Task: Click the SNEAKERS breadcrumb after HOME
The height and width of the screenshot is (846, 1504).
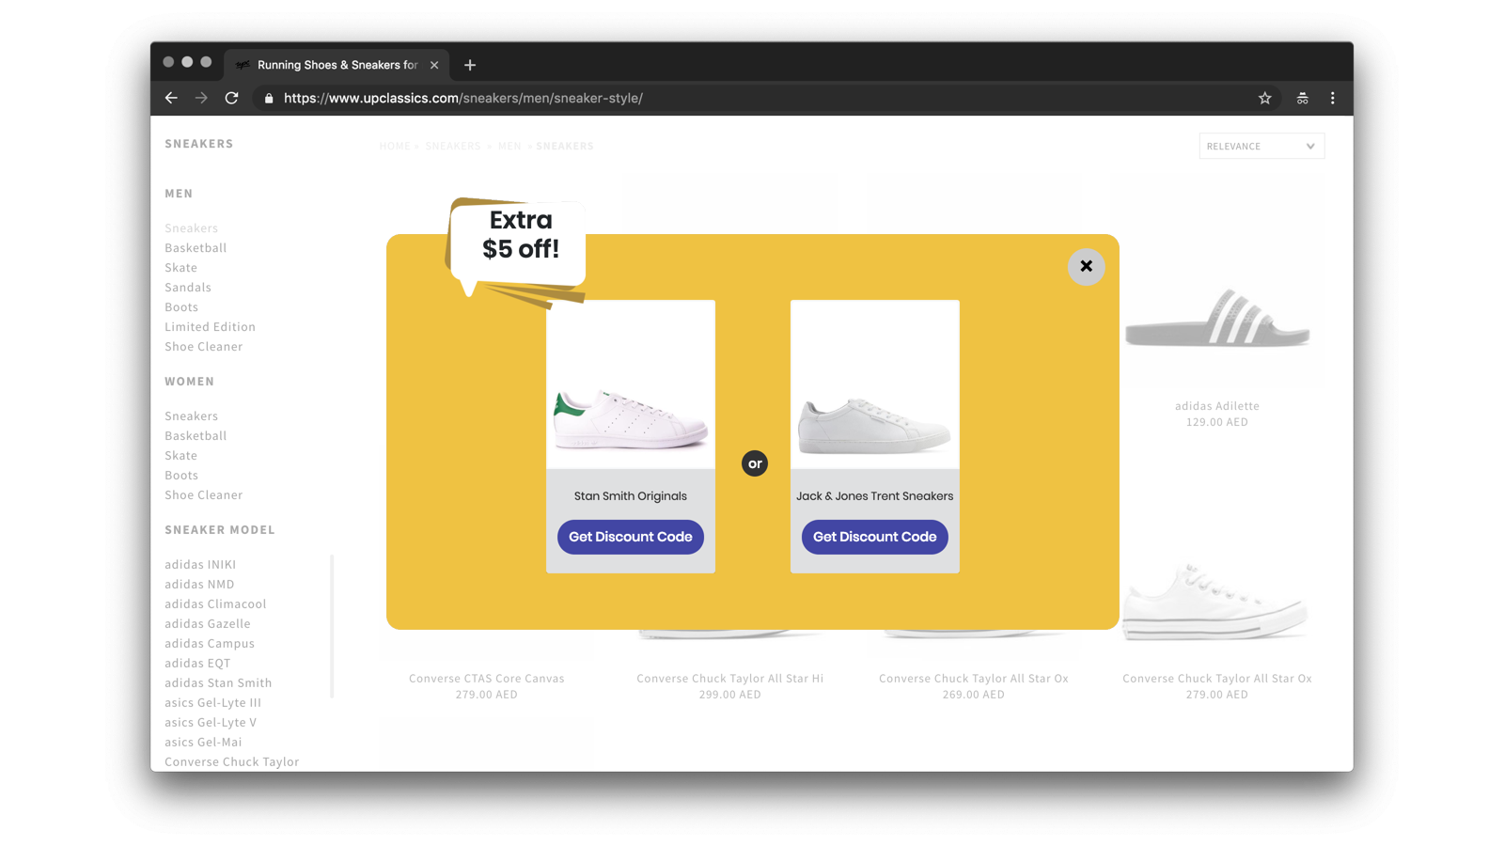Action: click(x=452, y=146)
